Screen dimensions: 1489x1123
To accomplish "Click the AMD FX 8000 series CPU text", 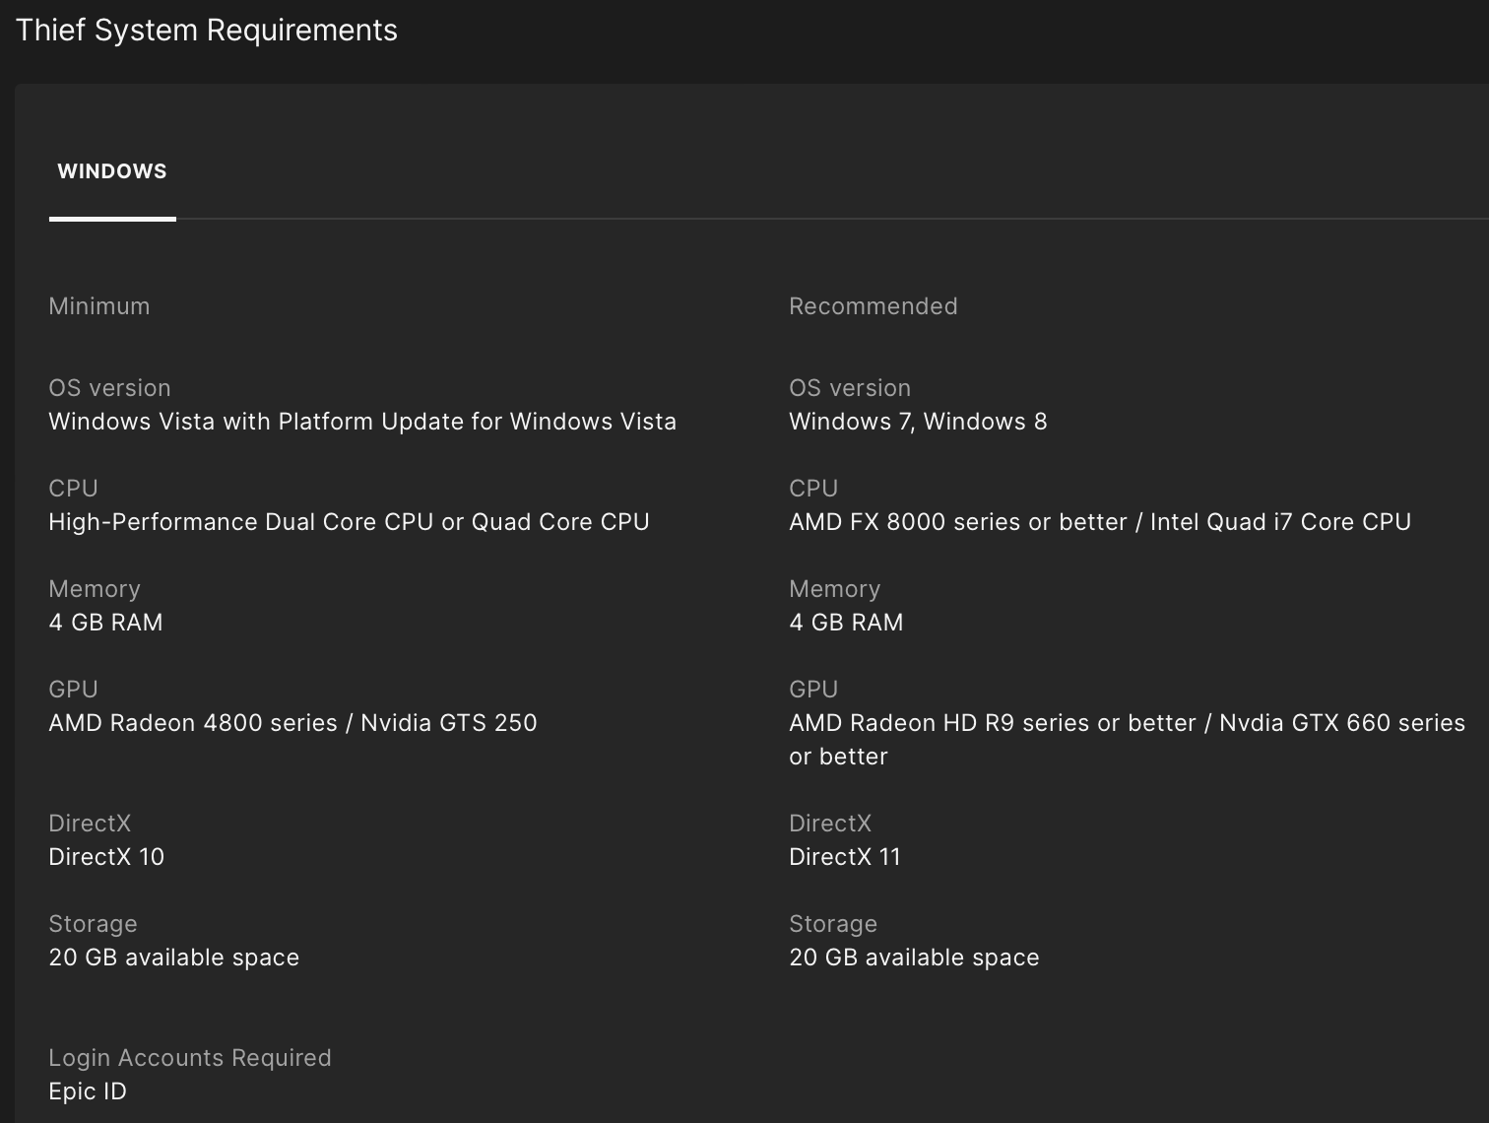I will click(x=1099, y=522).
